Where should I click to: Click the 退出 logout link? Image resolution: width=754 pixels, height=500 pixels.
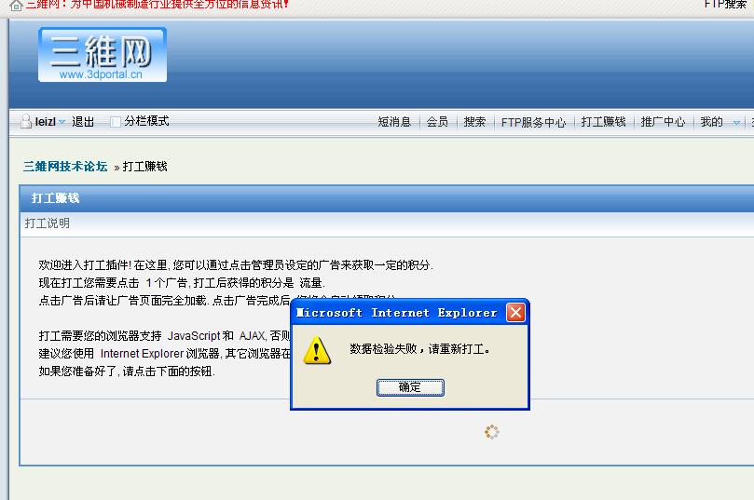point(83,122)
